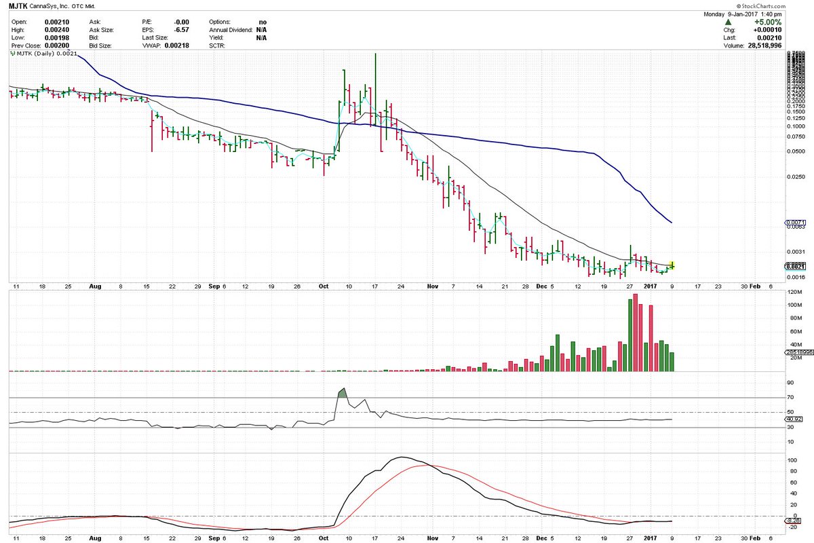Click the 2017 label under the price chart
The image size is (814, 543).
pyautogui.click(x=650, y=286)
